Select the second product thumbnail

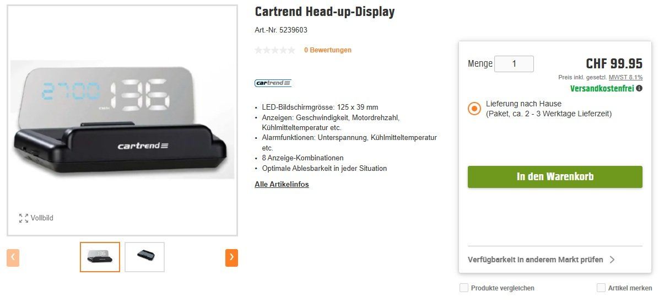144,257
